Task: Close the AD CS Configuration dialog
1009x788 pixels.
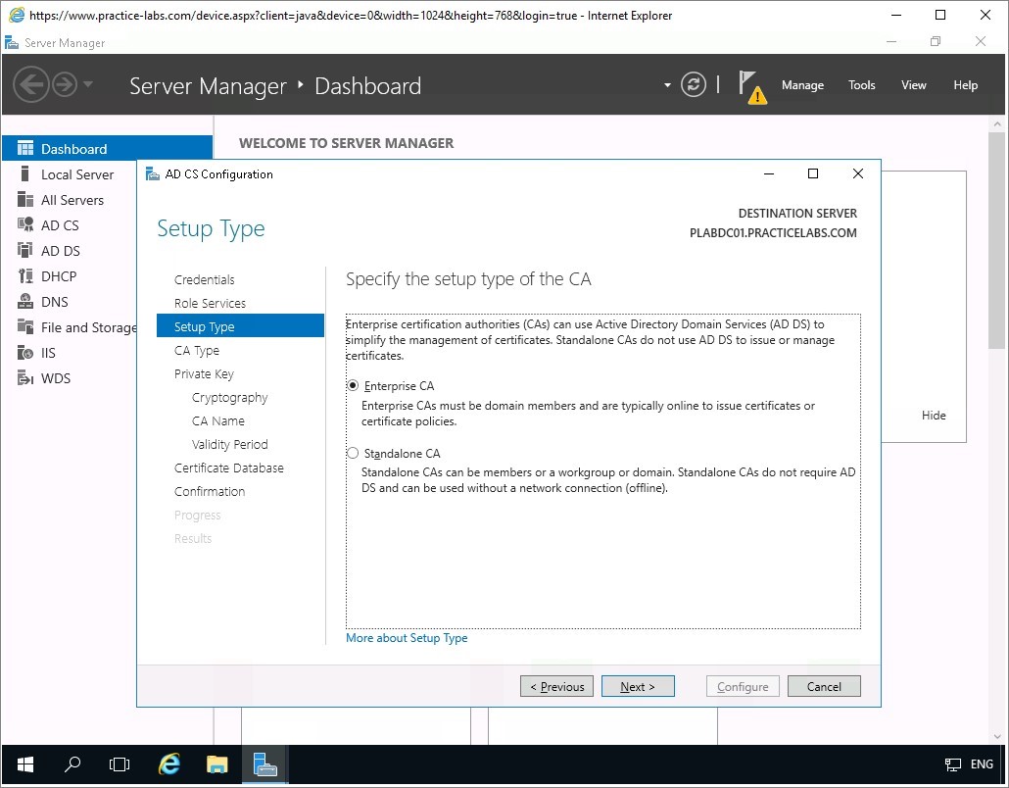Action: coord(858,173)
